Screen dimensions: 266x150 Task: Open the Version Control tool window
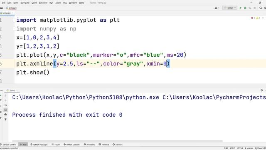pyautogui.click(x=8, y=145)
